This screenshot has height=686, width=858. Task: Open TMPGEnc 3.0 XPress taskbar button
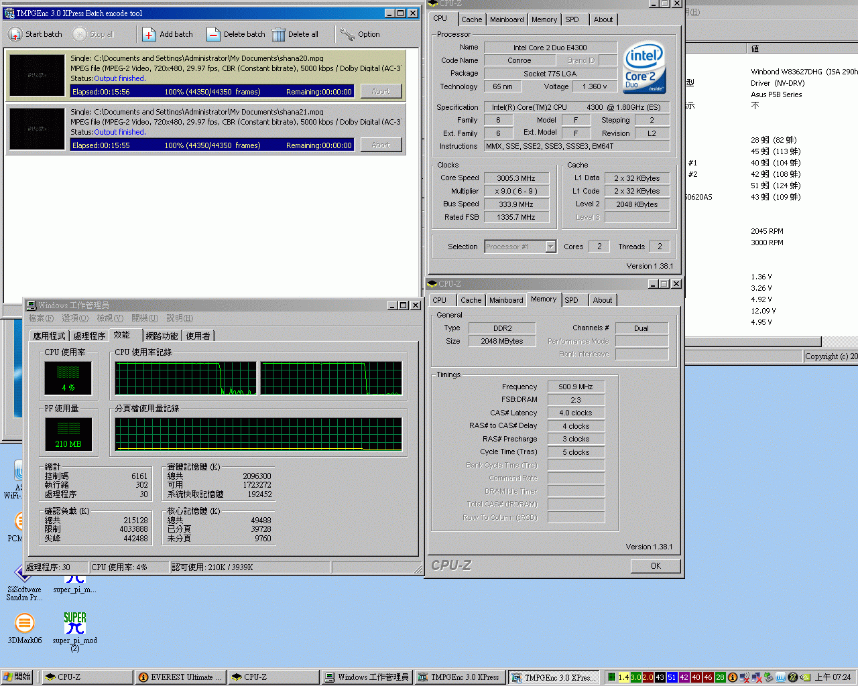[459, 677]
